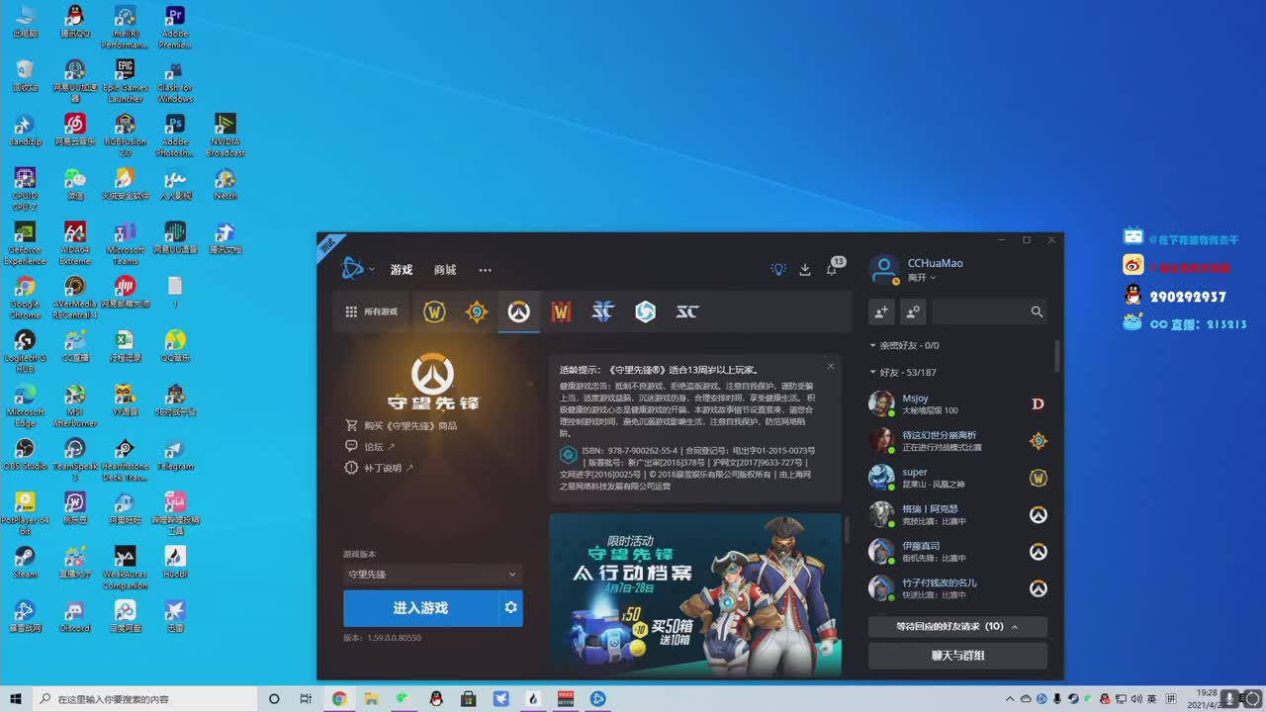Select Google Chrome desktop icon
The width and height of the screenshot is (1266, 712).
[x=25, y=297]
